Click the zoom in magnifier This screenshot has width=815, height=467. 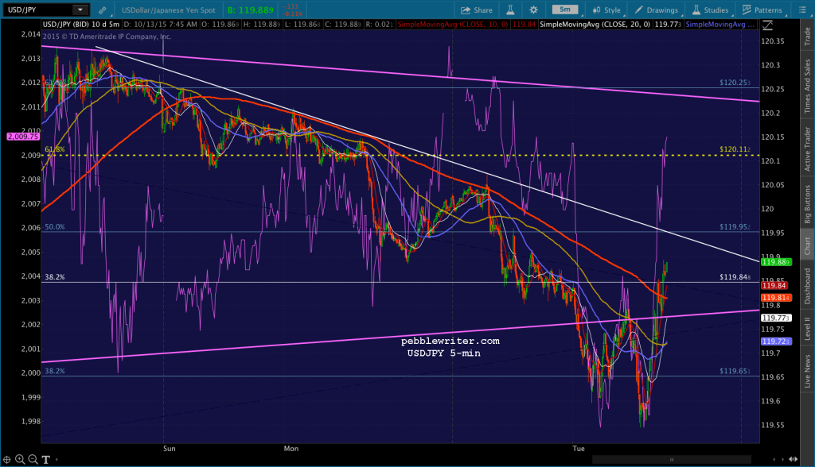[x=20, y=459]
